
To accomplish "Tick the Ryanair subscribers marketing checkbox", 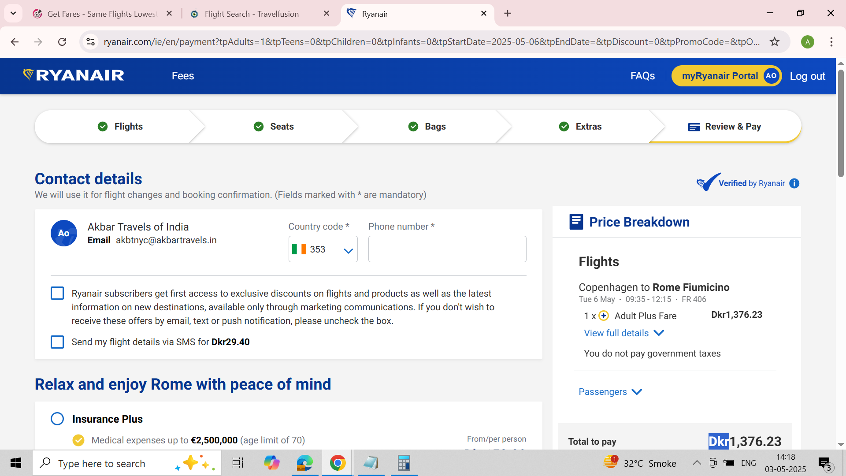I will (57, 294).
